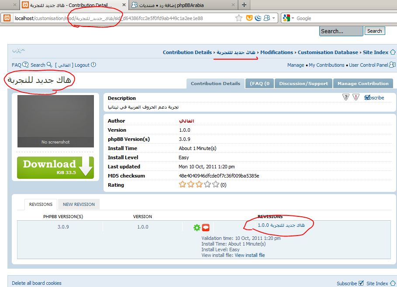Switch to the Discussion/Support tab
The height and width of the screenshot is (287, 397).
click(x=303, y=84)
